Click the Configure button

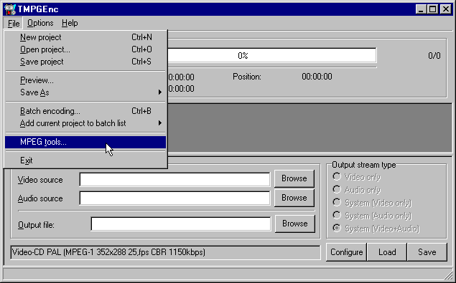(346, 252)
